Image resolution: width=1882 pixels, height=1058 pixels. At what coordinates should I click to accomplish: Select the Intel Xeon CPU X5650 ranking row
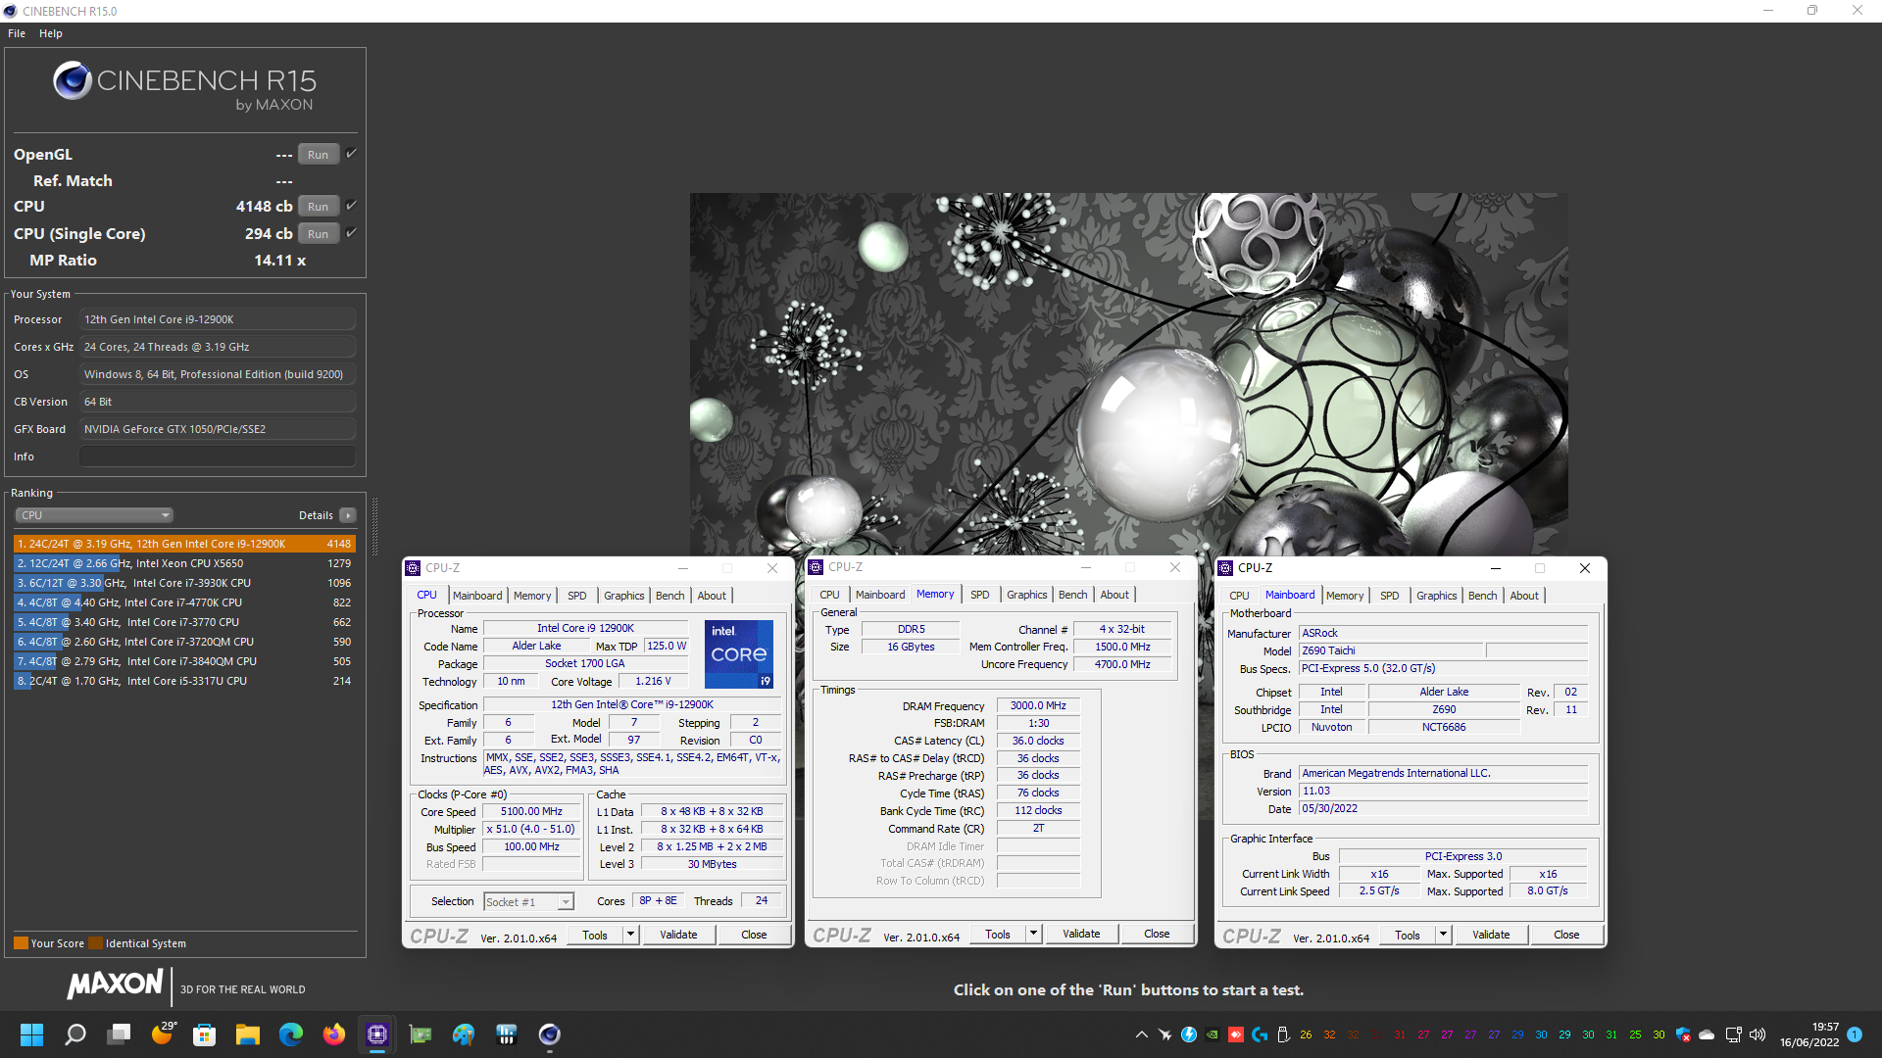[x=184, y=563]
